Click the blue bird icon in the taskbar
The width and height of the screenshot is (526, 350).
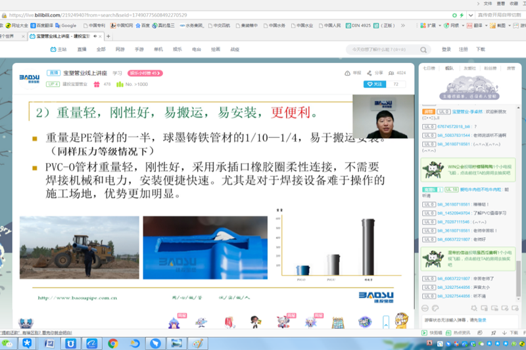(155, 343)
